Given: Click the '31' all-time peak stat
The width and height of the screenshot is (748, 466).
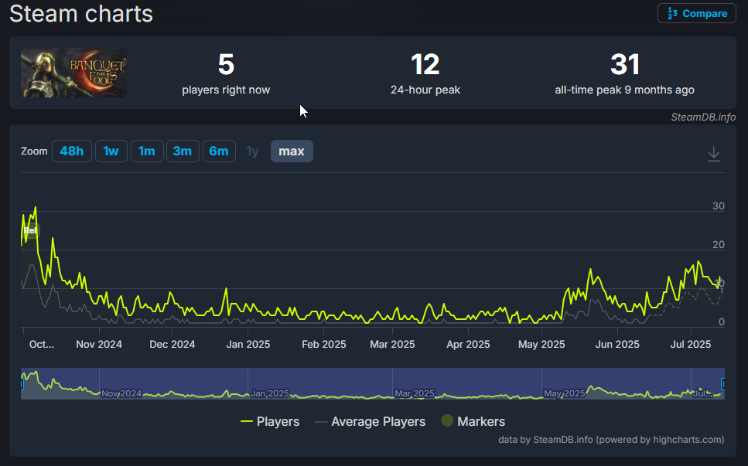Looking at the screenshot, I should 624,73.
